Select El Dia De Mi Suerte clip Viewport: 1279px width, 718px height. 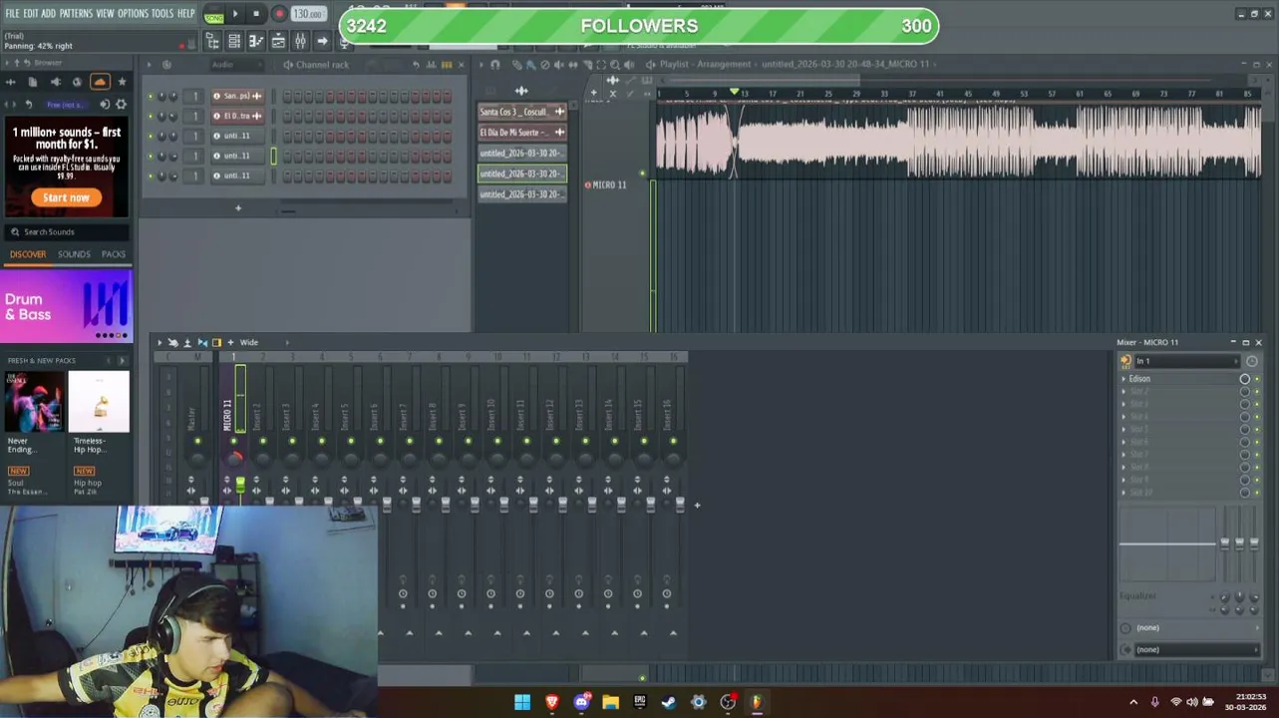521,133
